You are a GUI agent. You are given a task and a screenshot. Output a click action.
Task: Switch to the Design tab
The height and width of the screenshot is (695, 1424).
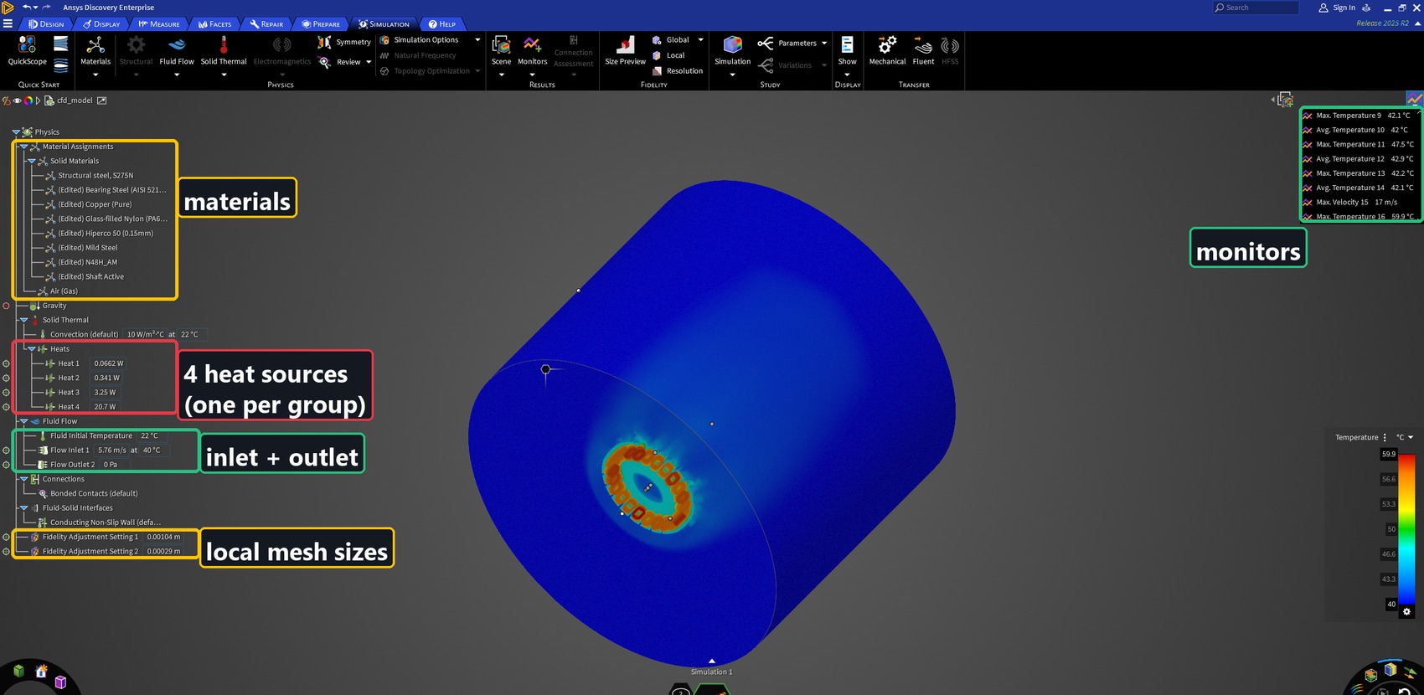[x=46, y=24]
